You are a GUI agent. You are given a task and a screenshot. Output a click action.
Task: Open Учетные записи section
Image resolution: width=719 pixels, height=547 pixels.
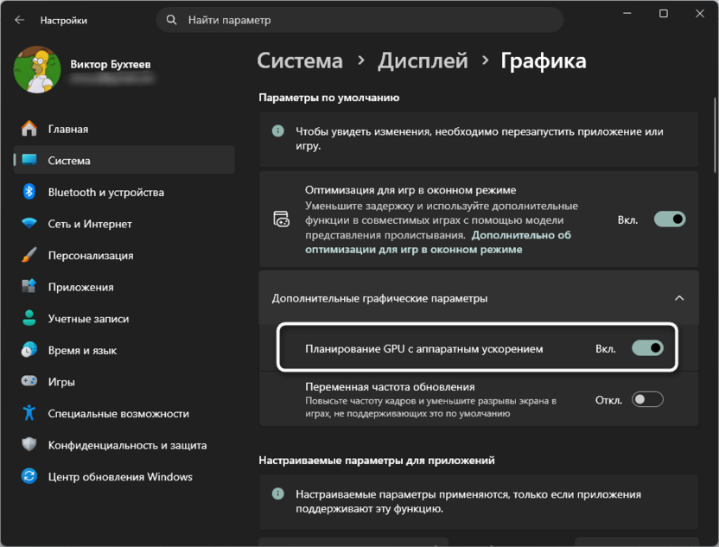pos(124,318)
